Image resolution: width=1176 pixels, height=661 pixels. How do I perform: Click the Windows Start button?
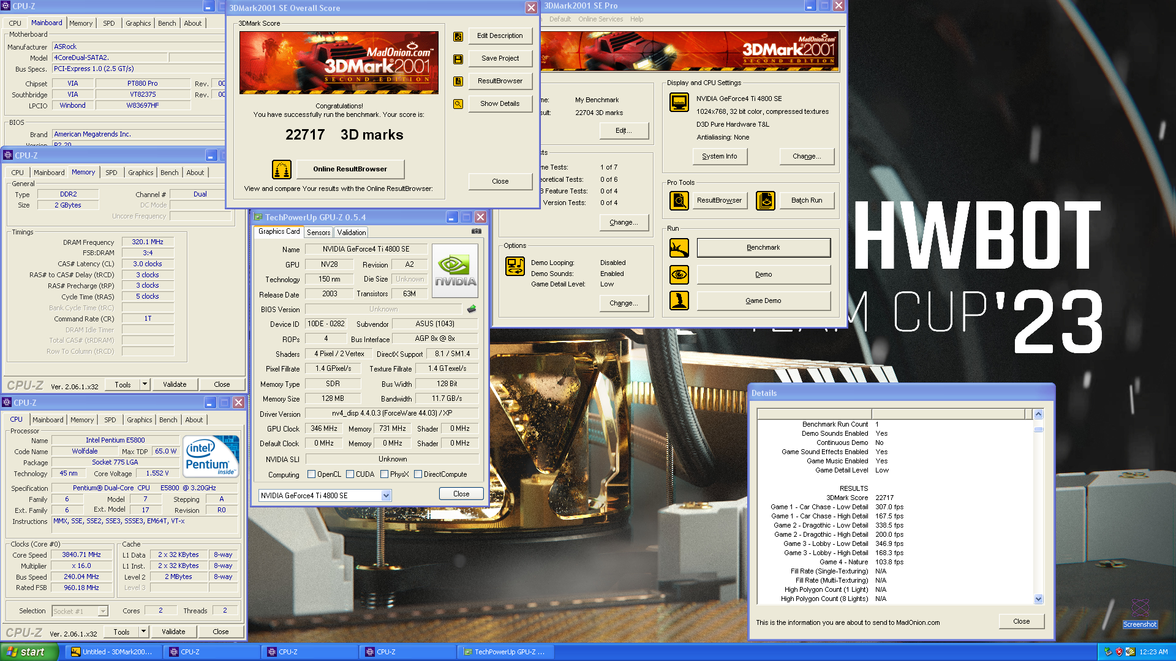(x=29, y=652)
